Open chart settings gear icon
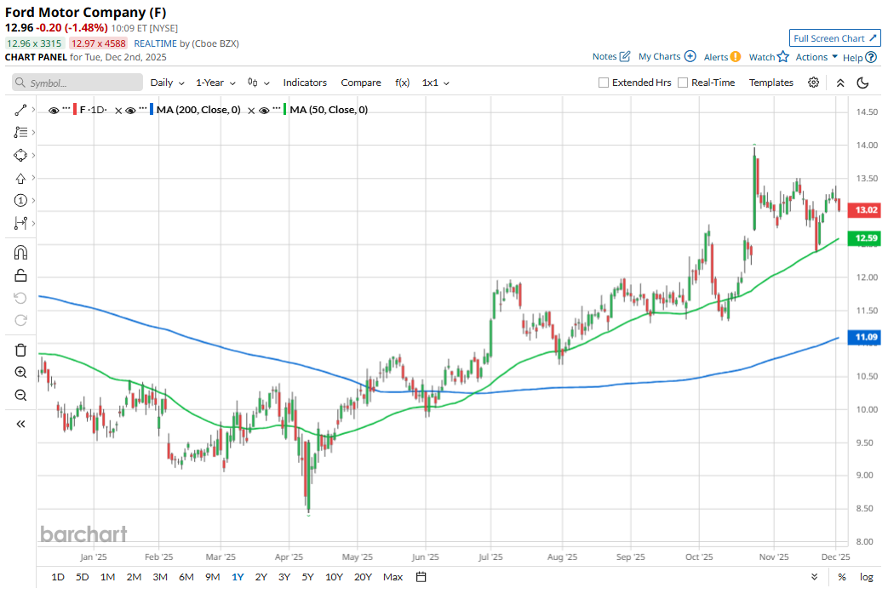Screen dimensions: 888x594 [814, 83]
